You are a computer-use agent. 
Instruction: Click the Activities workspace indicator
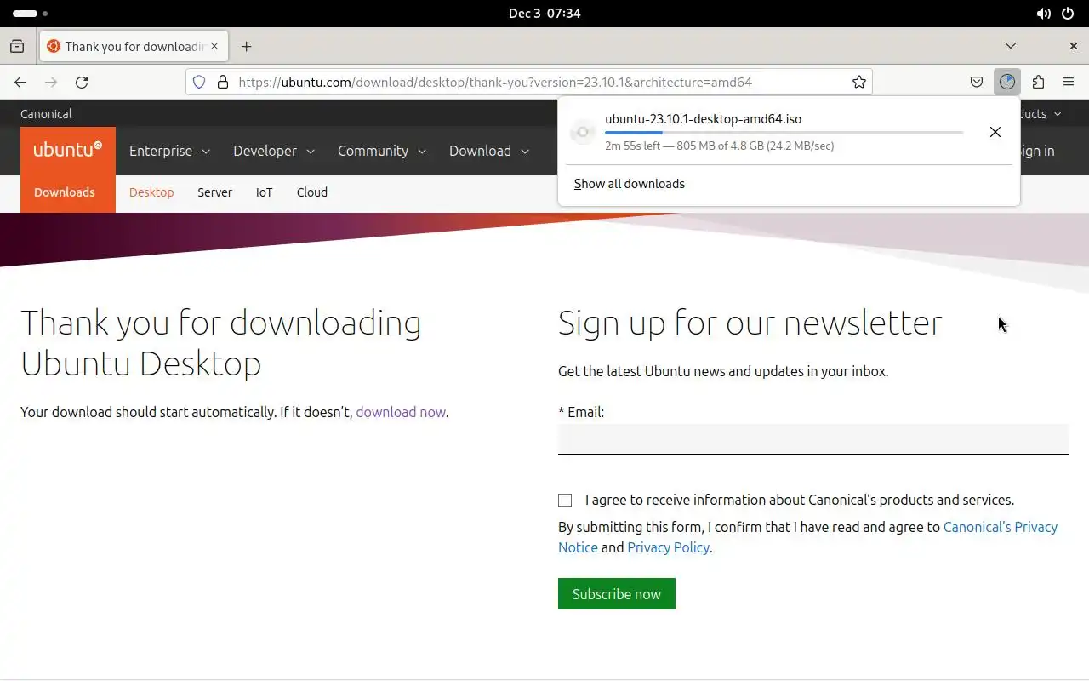click(31, 14)
